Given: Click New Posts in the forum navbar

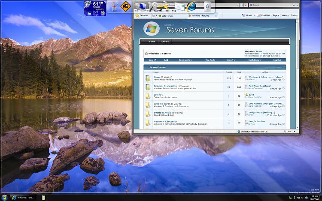Looking at the screenshot, I should pos(210,60).
